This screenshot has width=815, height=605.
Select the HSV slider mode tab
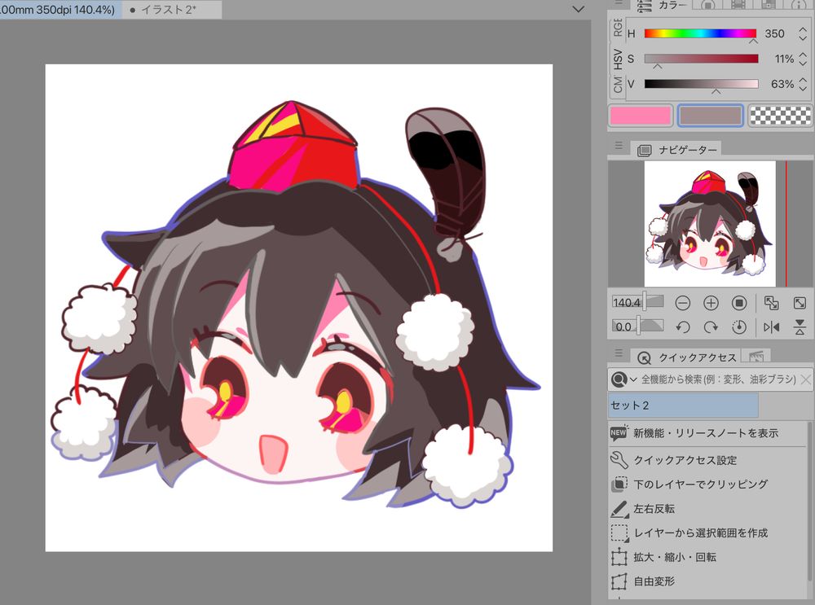618,59
